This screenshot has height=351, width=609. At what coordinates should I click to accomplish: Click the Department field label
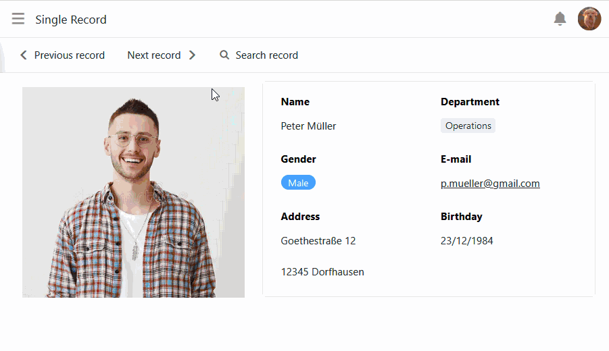pyautogui.click(x=470, y=102)
